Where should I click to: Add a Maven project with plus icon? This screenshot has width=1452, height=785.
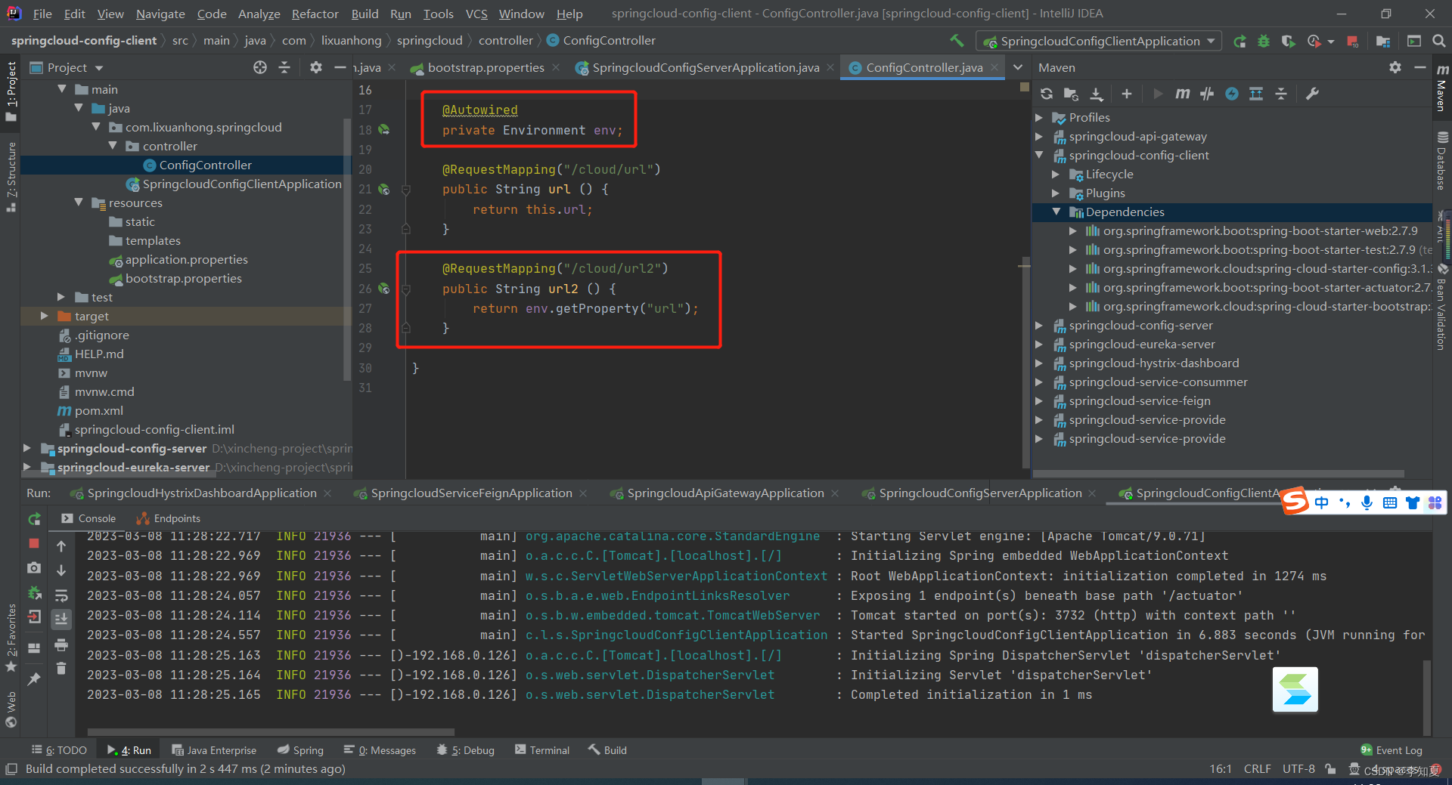pyautogui.click(x=1127, y=94)
